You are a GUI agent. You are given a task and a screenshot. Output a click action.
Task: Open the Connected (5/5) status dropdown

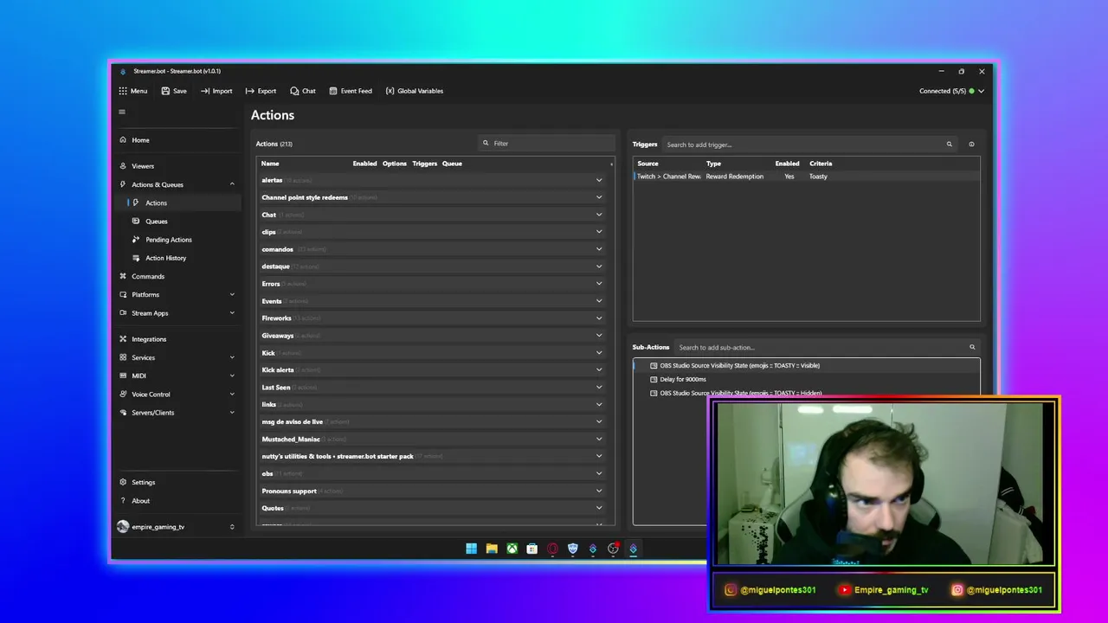[x=951, y=91]
